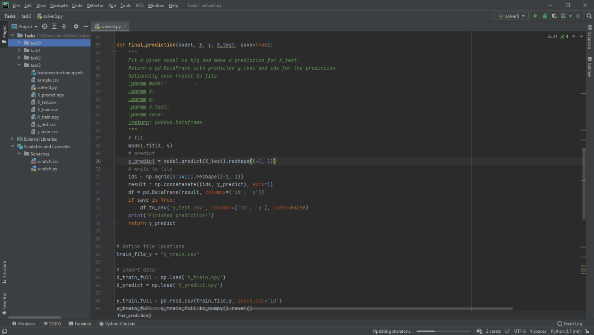The height and width of the screenshot is (335, 594).
Task: Click the 4 spaces indent selector
Action: [538, 331]
